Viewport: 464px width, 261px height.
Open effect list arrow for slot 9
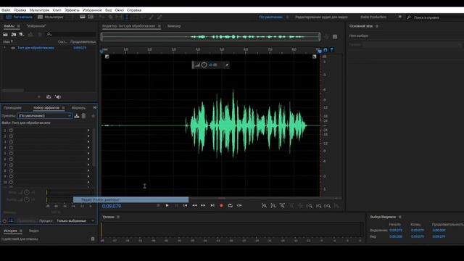coord(88,176)
